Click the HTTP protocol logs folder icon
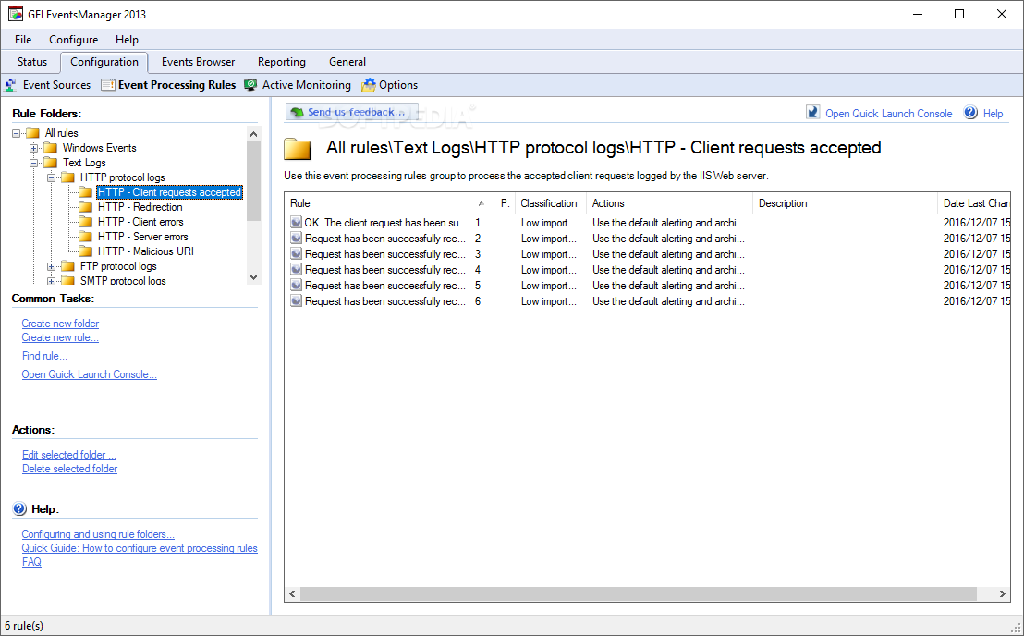Image resolution: width=1024 pixels, height=636 pixels. click(67, 177)
